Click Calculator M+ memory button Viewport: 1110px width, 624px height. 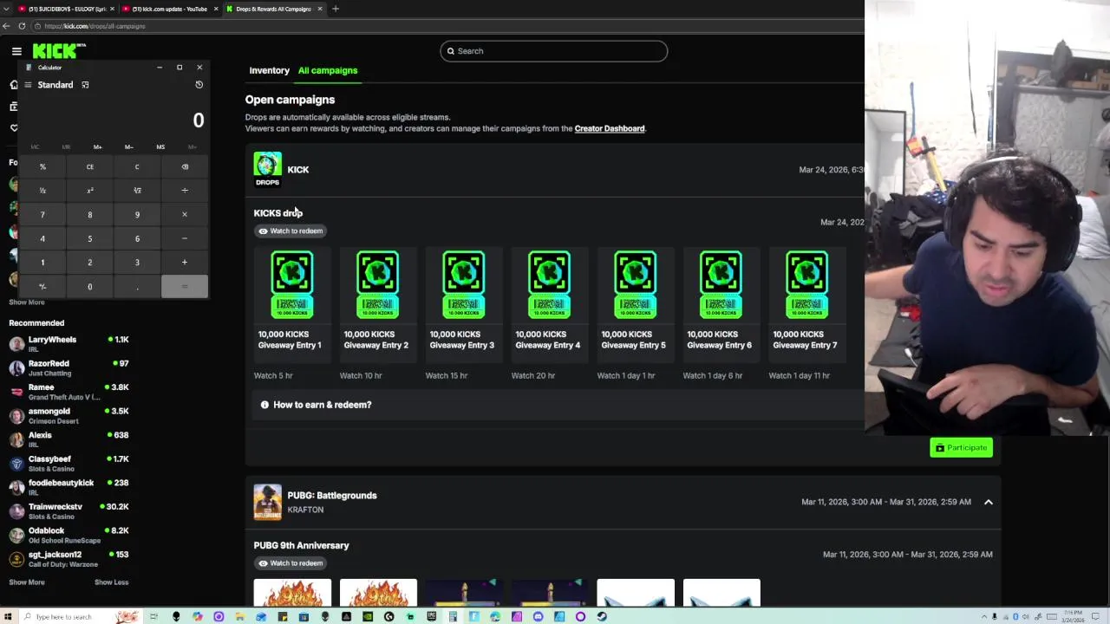97,147
